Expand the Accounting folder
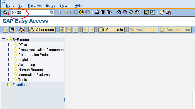This screenshot has width=195, height=109. pos(9,65)
